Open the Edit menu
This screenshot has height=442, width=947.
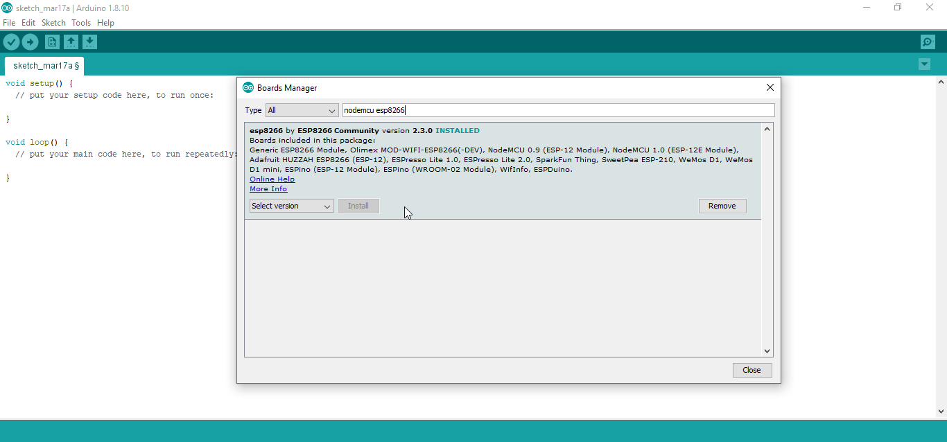click(x=28, y=23)
